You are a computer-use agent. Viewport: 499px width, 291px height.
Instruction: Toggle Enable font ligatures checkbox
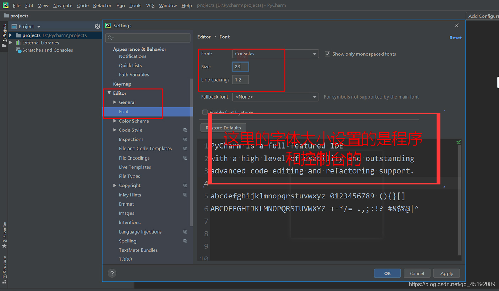(205, 112)
